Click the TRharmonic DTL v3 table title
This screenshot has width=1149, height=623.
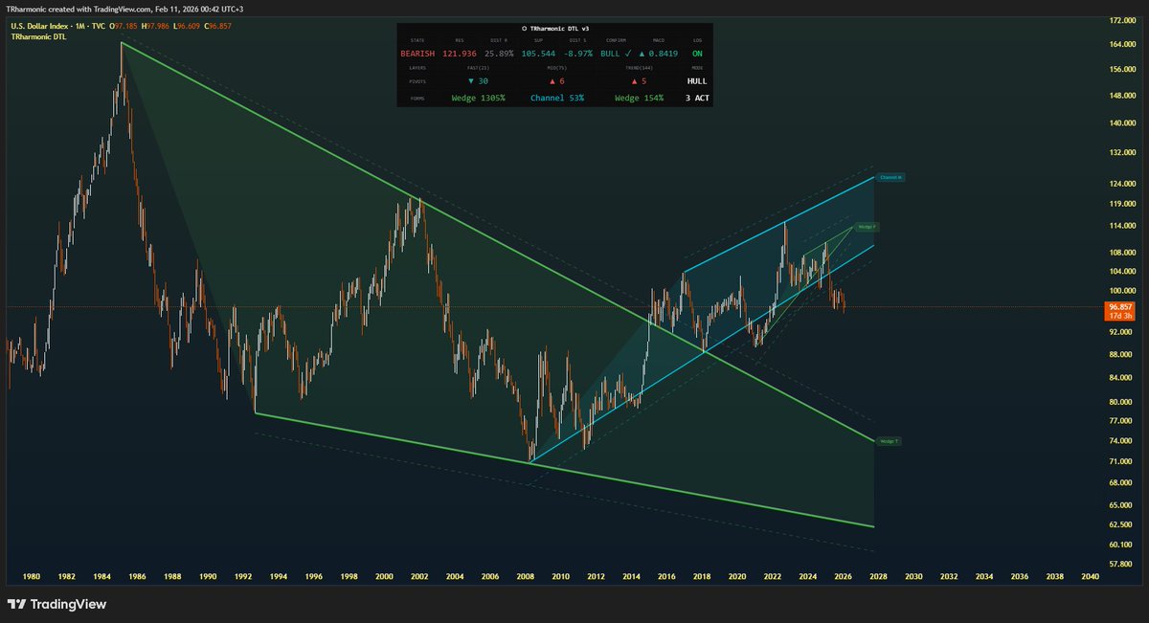pos(555,29)
